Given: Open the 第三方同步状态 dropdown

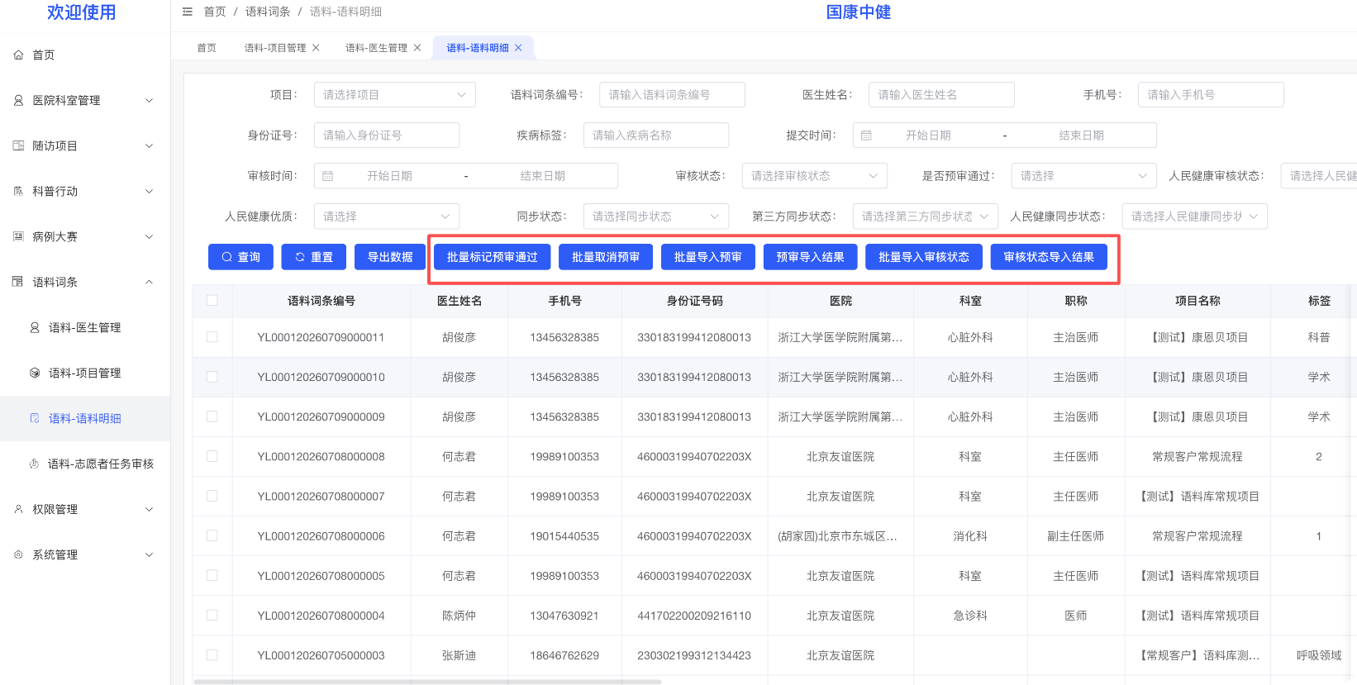Looking at the screenshot, I should [925, 216].
